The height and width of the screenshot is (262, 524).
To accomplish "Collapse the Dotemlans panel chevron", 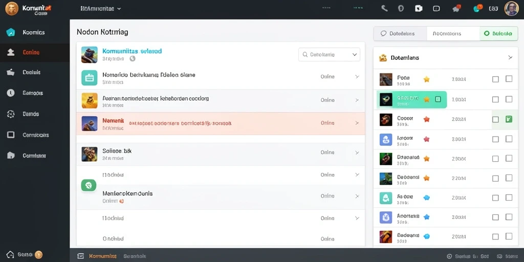I will [x=510, y=57].
